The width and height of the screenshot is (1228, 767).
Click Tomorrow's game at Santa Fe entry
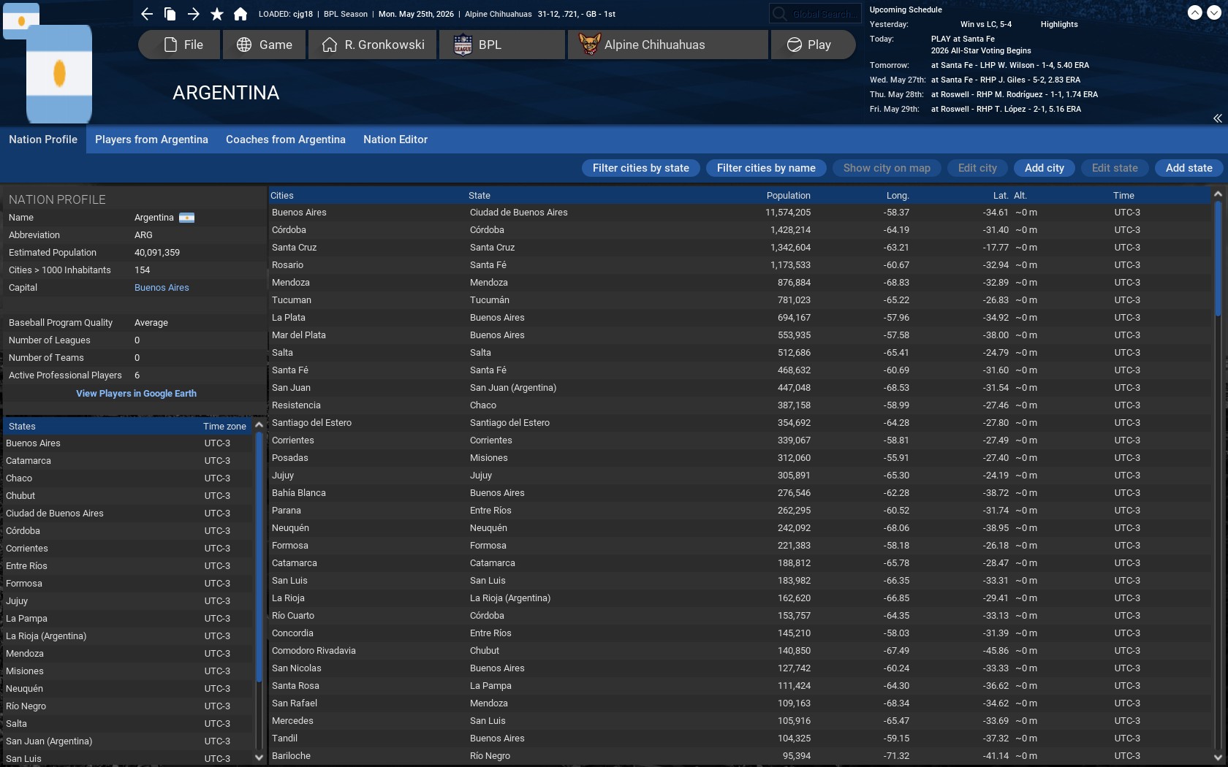coord(1010,65)
